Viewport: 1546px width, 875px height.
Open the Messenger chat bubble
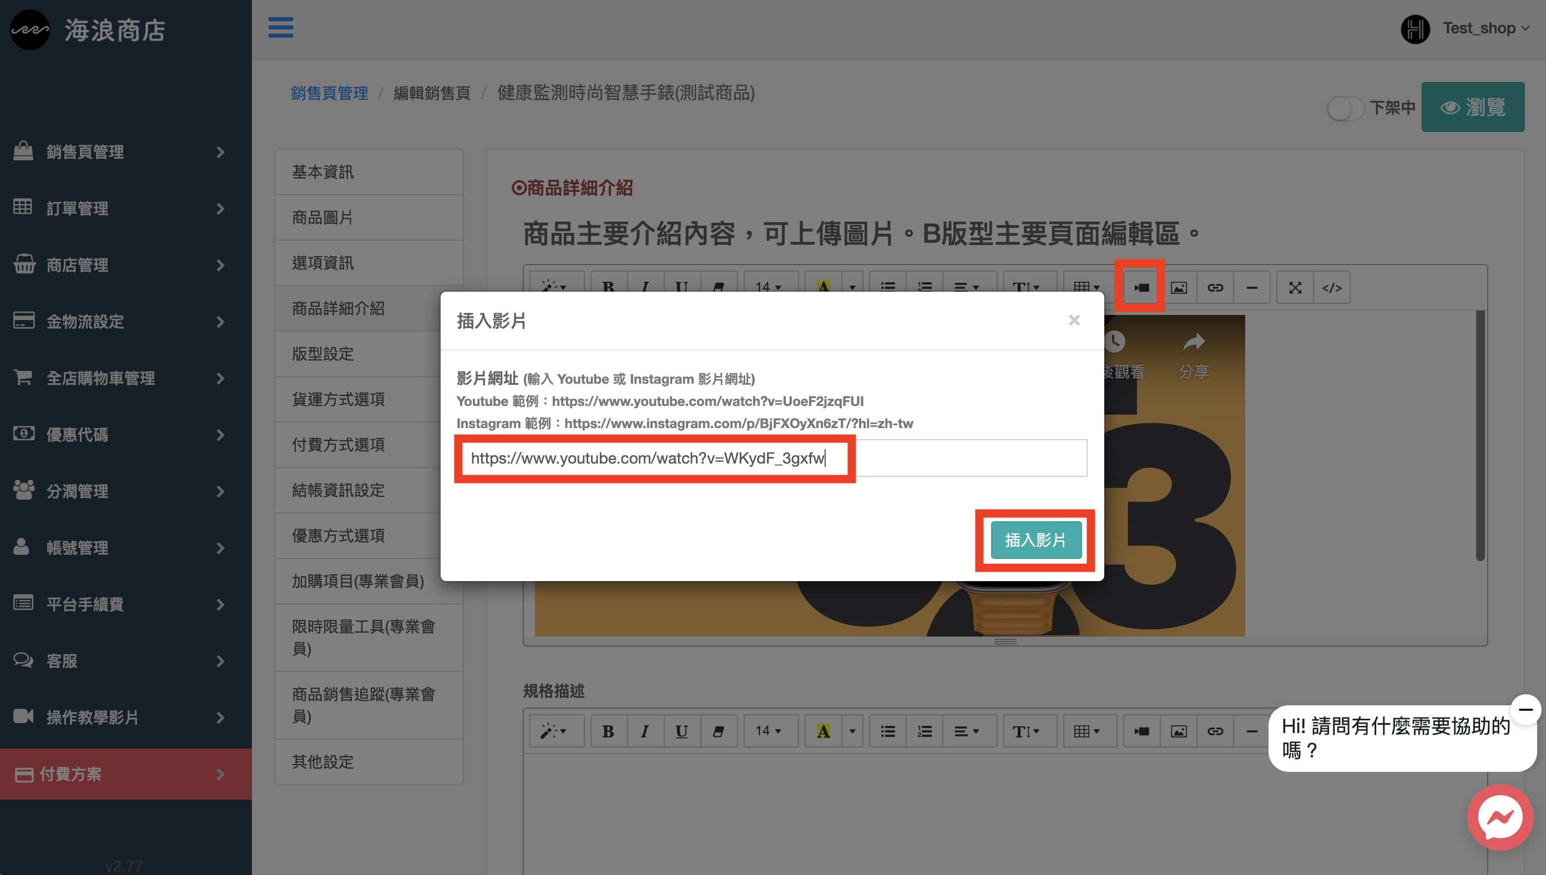(x=1500, y=817)
